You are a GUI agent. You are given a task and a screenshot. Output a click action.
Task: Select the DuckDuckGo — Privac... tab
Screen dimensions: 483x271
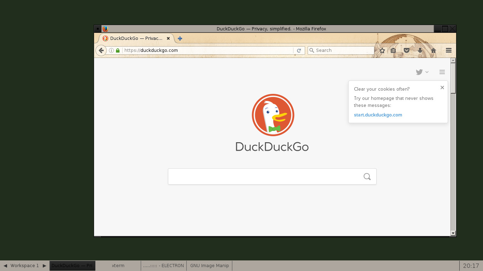[136, 38]
